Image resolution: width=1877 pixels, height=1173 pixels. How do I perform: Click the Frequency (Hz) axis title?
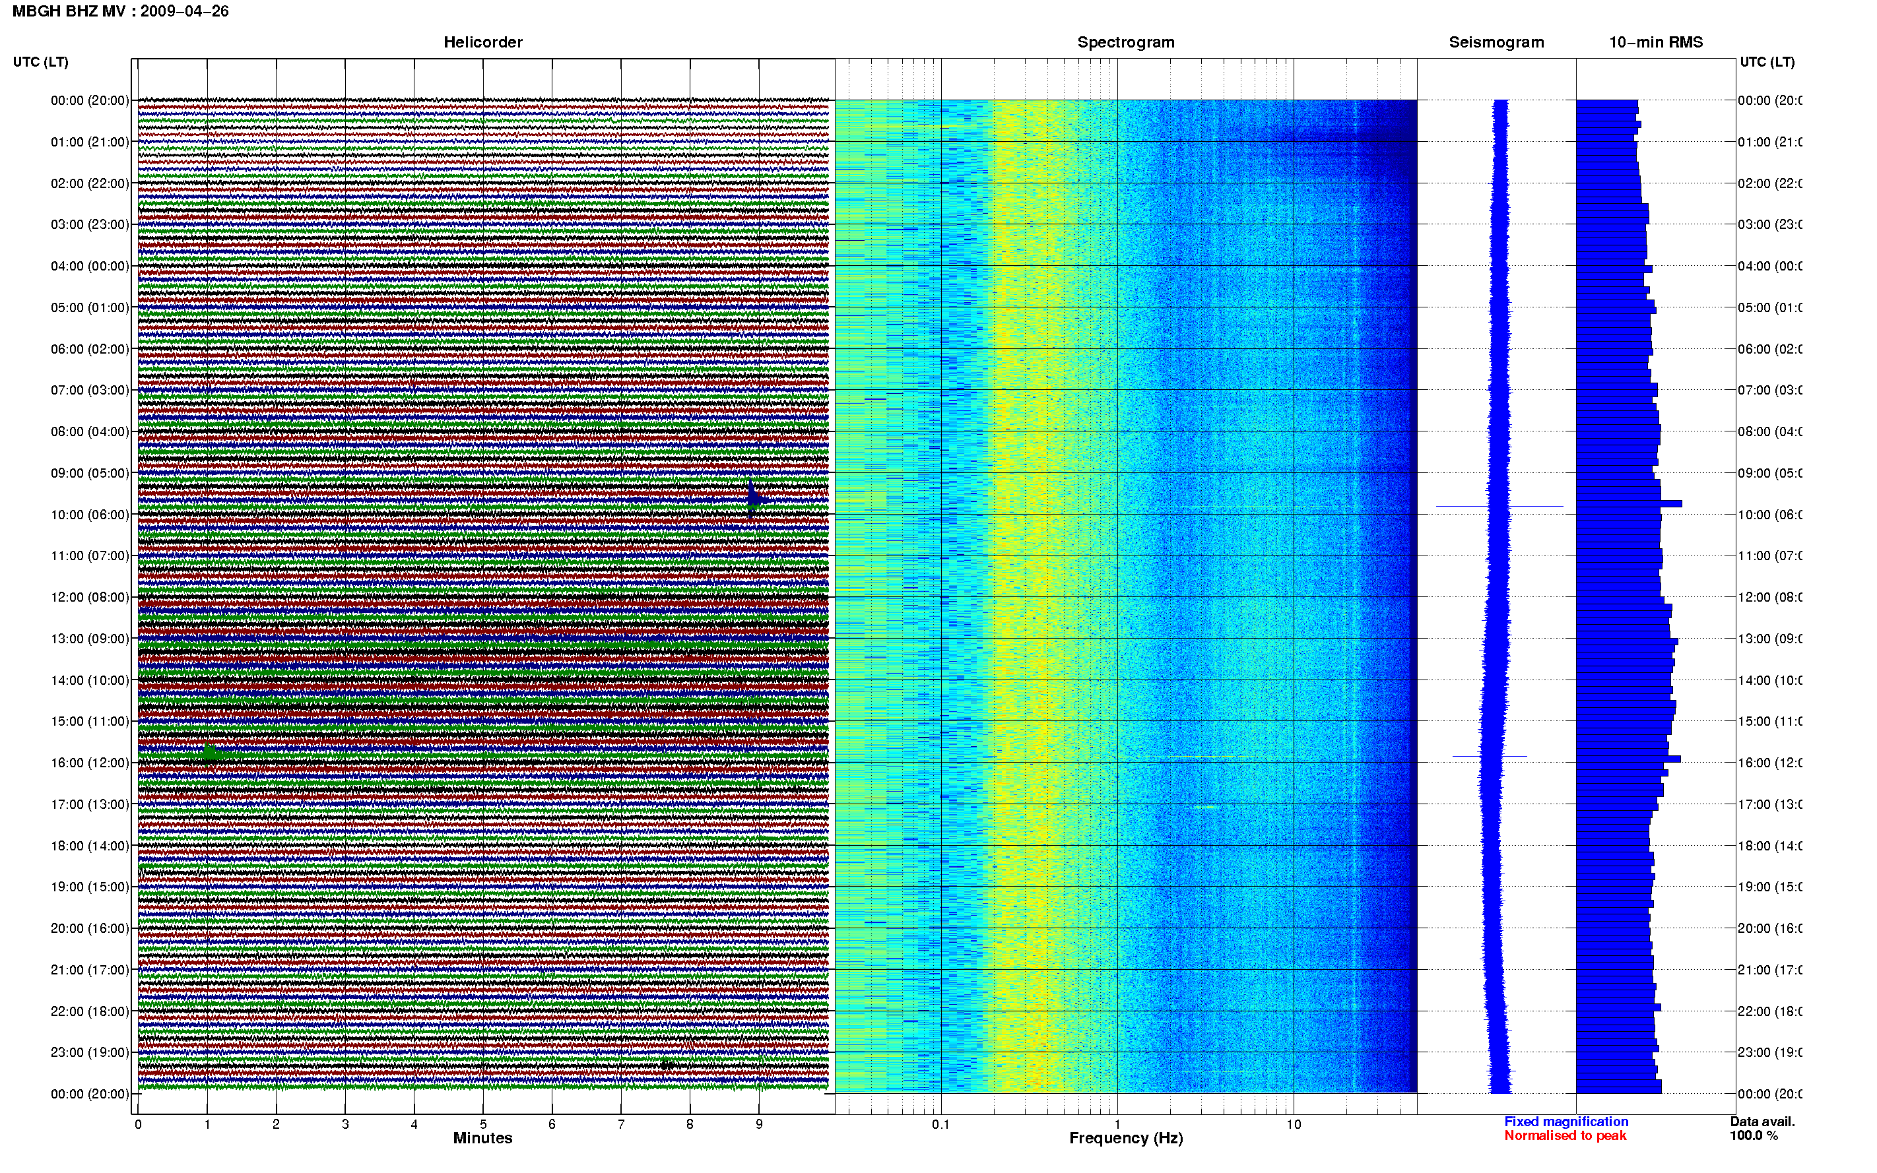pos(1126,1138)
